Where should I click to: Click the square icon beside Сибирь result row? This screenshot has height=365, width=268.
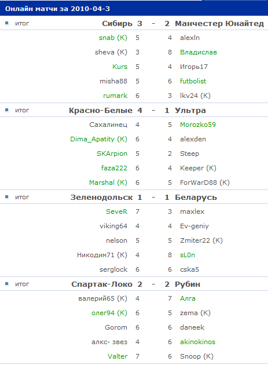tap(7, 23)
